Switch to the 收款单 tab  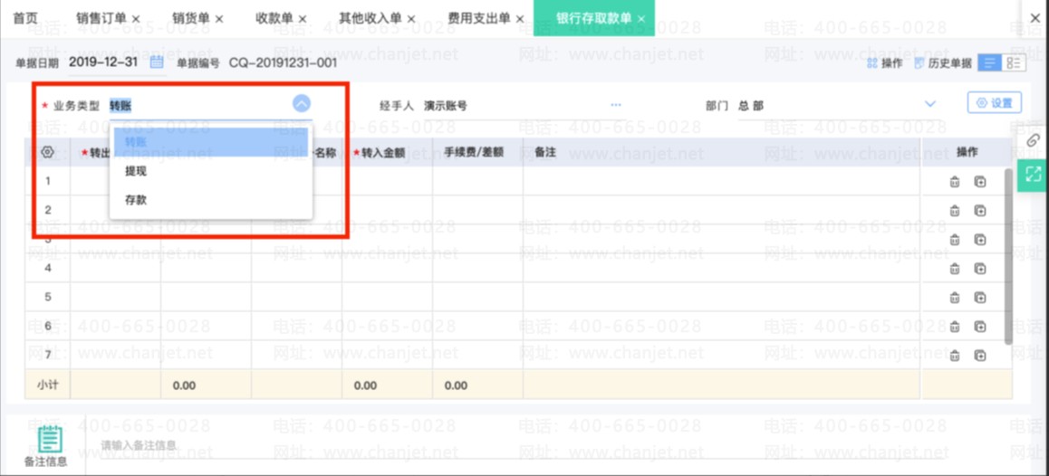(x=274, y=18)
